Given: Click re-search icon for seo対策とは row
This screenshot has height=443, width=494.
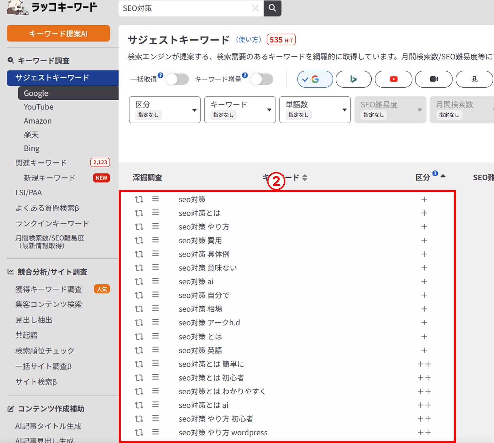Looking at the screenshot, I should click(x=139, y=213).
